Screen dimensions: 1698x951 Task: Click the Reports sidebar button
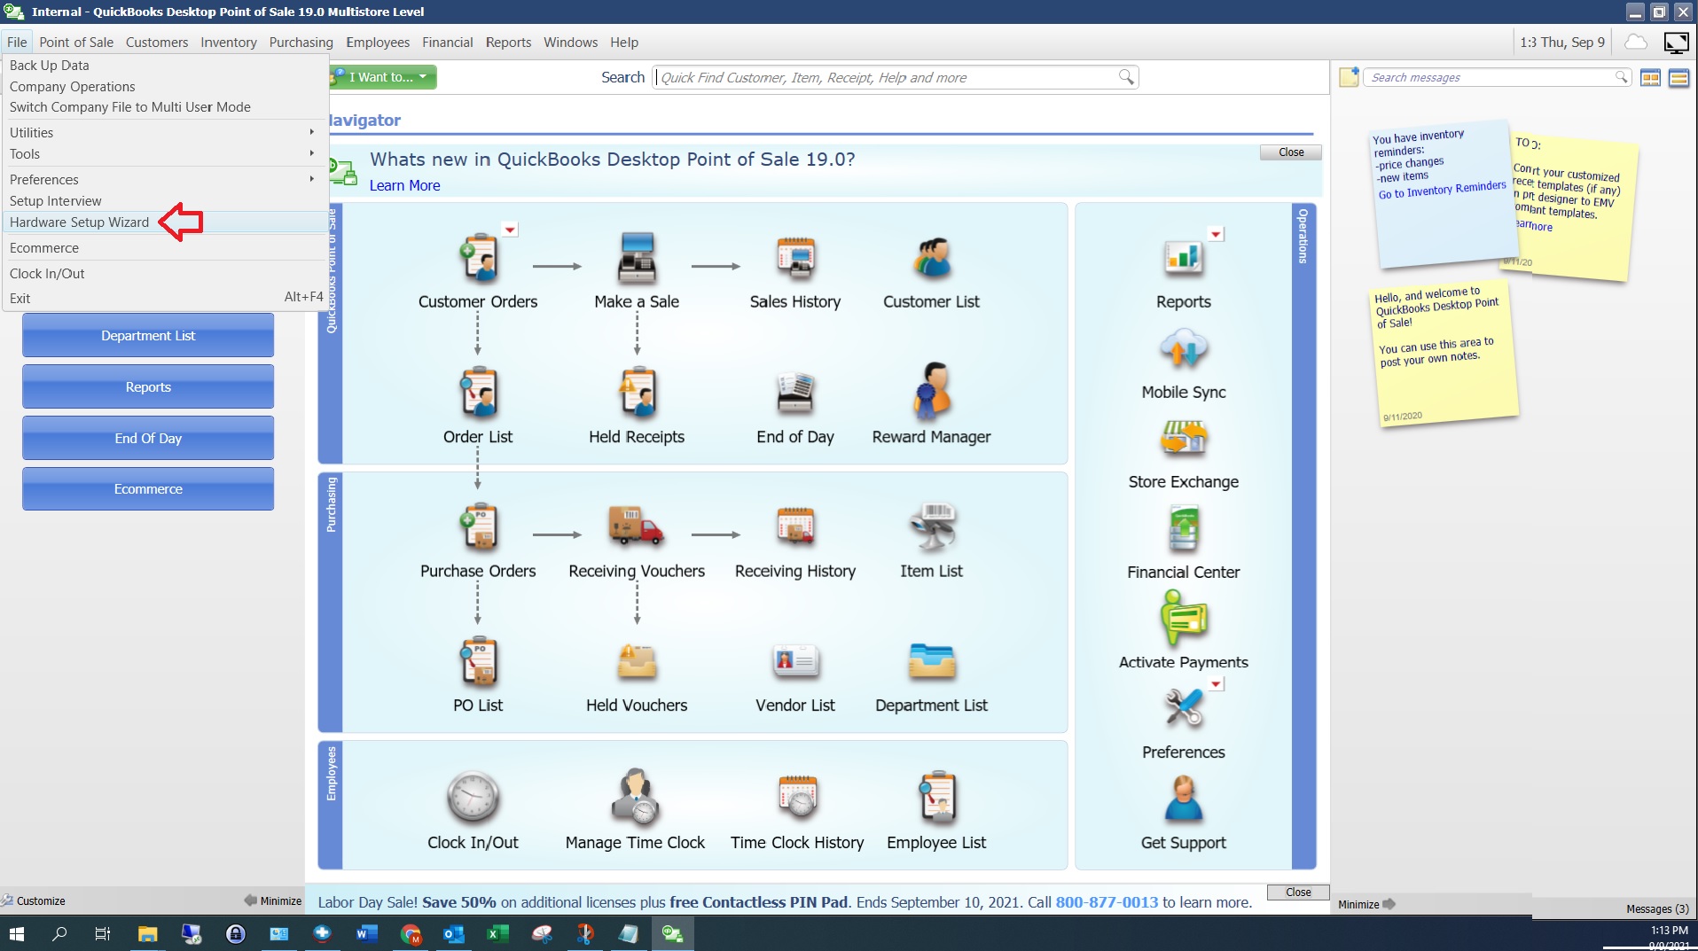(x=148, y=387)
